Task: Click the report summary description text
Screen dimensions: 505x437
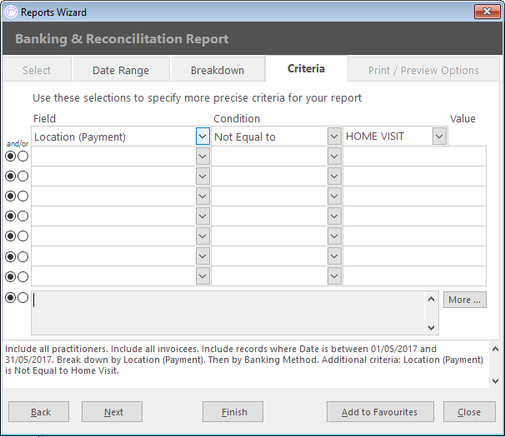Action: (x=244, y=360)
